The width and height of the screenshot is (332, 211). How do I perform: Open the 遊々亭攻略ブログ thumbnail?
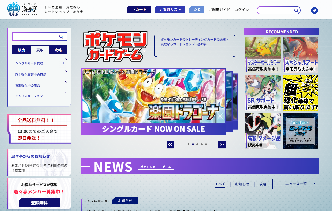300,131
